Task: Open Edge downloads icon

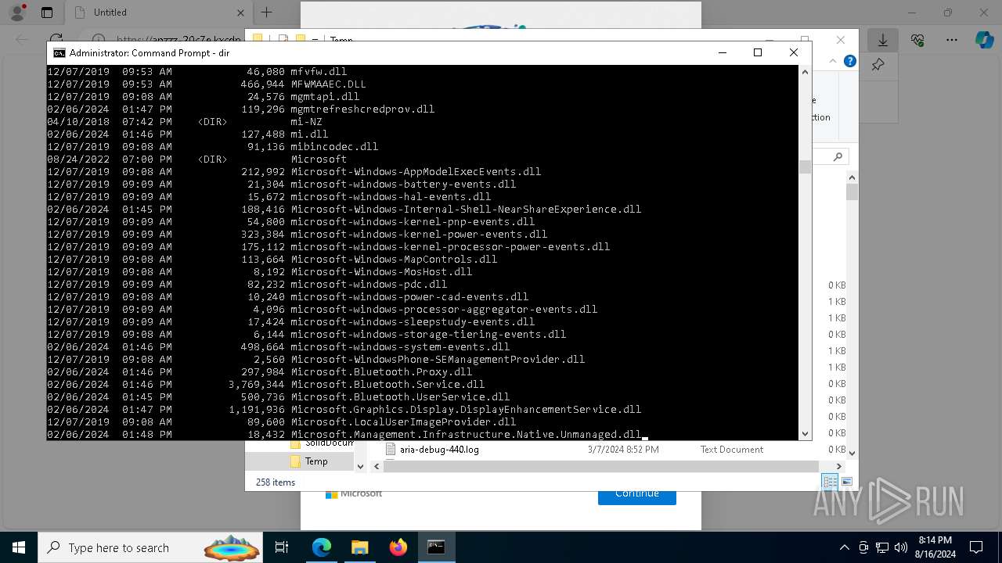Action: [883, 40]
